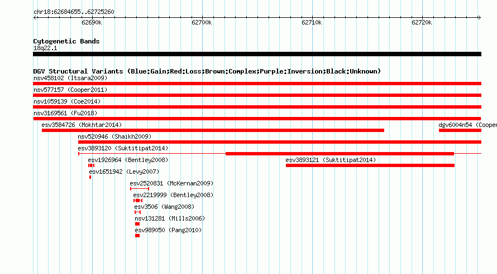This screenshot has height=274, width=497.
Task: Select the red bar for nsv577157
Action: [257, 95]
